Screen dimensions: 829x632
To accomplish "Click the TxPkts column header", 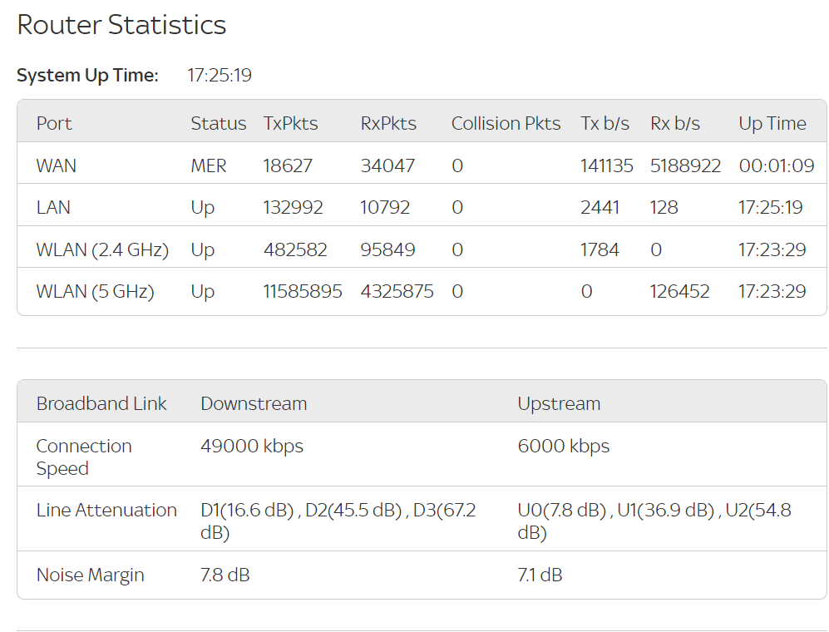I will click(290, 124).
